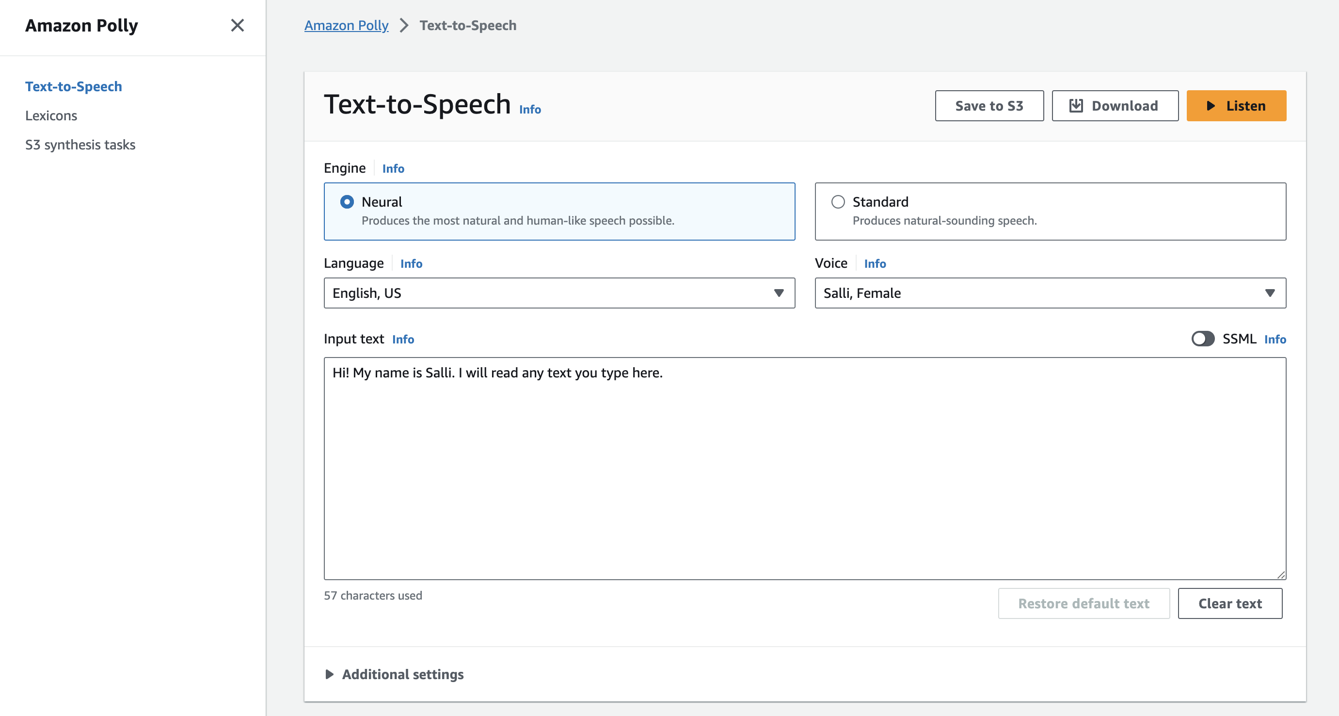The image size is (1339, 716).
Task: Close the Amazon Polly side navigation
Action: click(x=237, y=25)
